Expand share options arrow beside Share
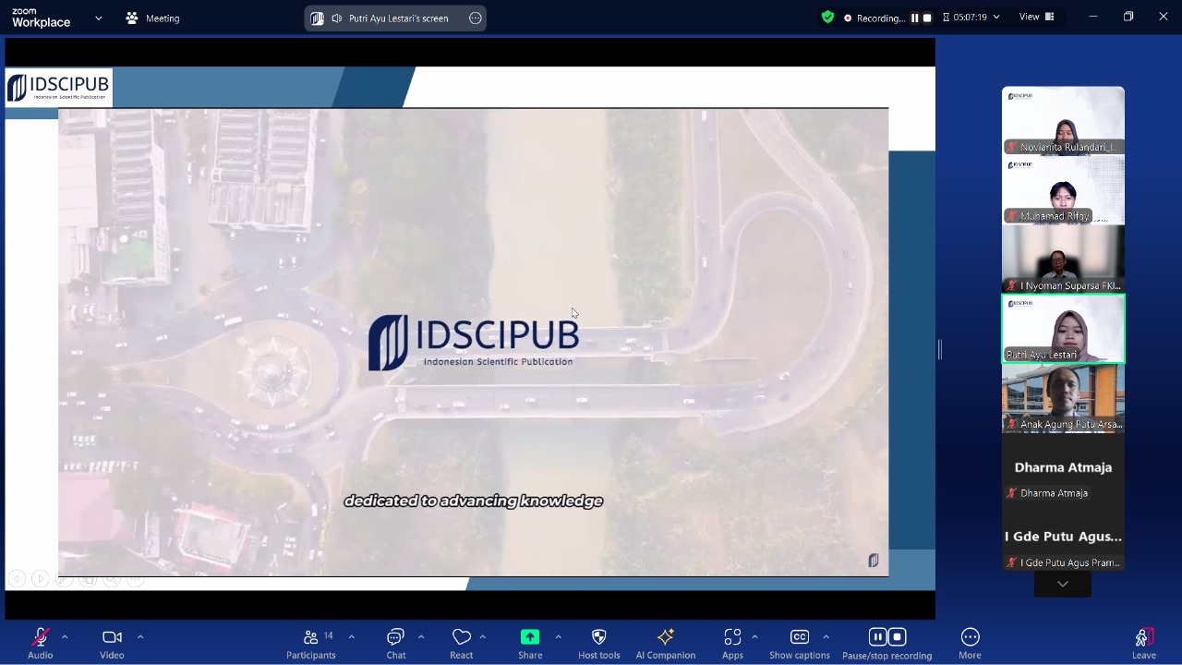The image size is (1182, 665). [x=558, y=636]
